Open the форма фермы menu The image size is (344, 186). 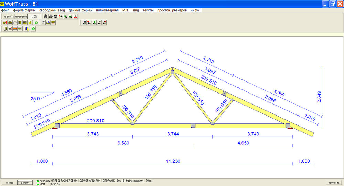[x=24, y=10]
